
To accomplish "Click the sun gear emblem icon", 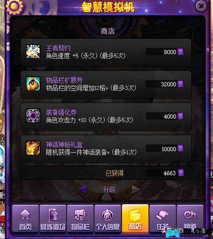I will point(15,7).
